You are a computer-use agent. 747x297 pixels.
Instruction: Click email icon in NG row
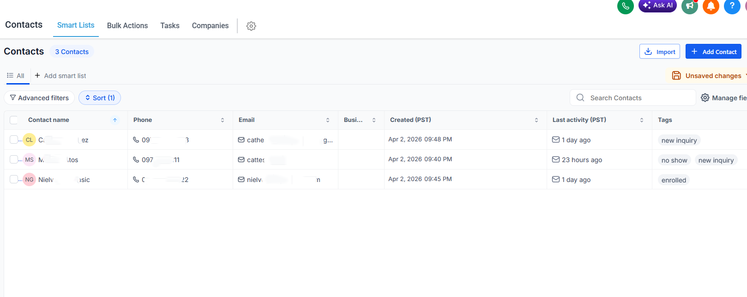pos(241,179)
